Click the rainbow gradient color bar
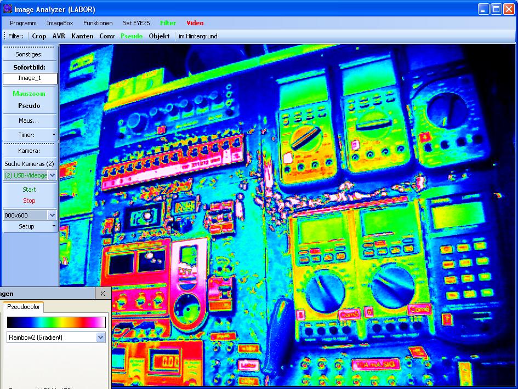The height and width of the screenshot is (389, 518). pos(56,322)
